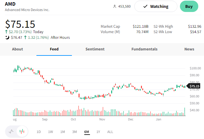Click the checkmark in Watching button
The width and height of the screenshot is (204, 139).
coord(145,6)
